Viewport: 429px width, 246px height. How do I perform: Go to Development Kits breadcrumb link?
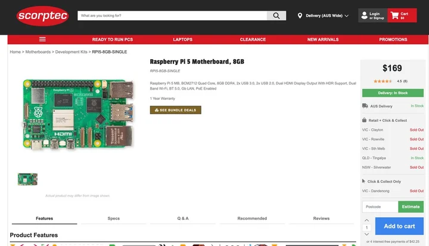coord(71,52)
